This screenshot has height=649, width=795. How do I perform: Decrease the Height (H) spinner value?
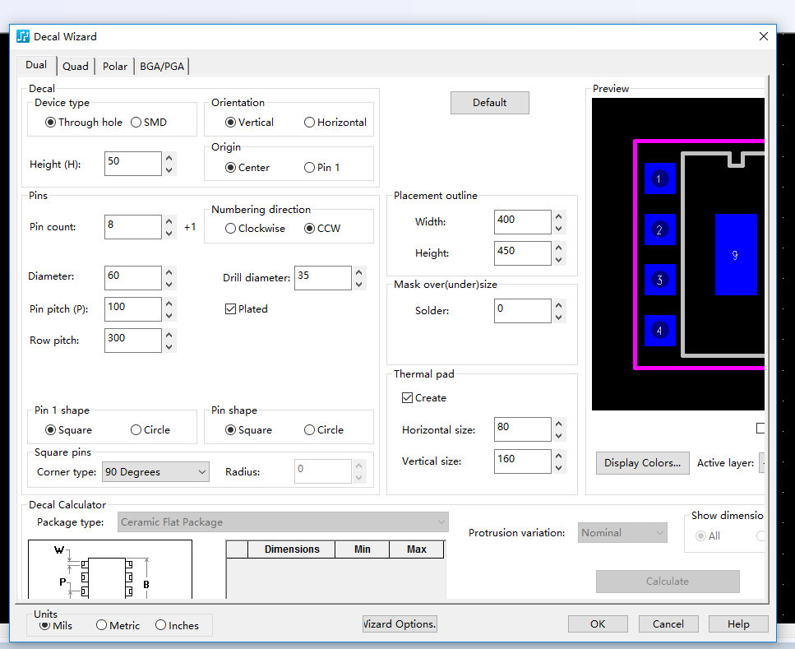point(169,170)
